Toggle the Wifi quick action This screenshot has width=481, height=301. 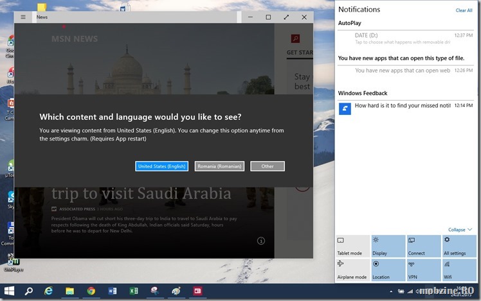[459, 270]
